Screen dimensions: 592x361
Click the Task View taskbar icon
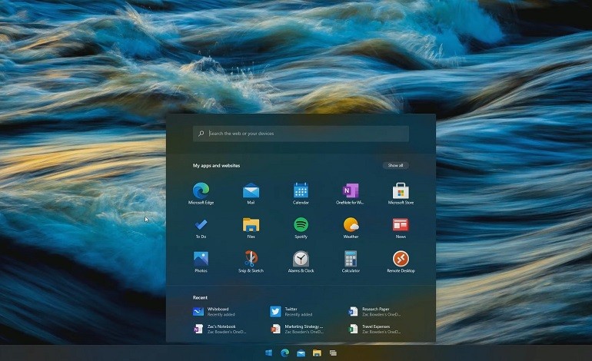(x=333, y=353)
